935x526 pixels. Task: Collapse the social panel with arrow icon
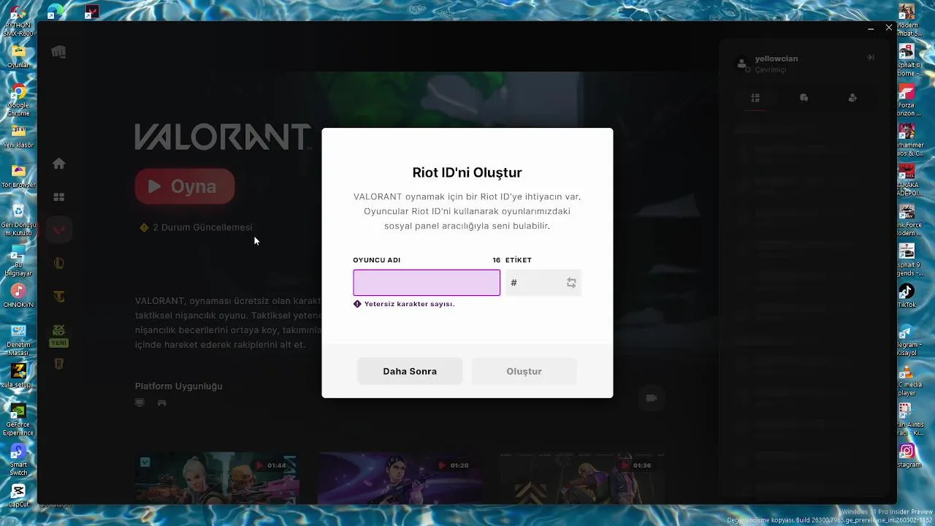coord(871,57)
